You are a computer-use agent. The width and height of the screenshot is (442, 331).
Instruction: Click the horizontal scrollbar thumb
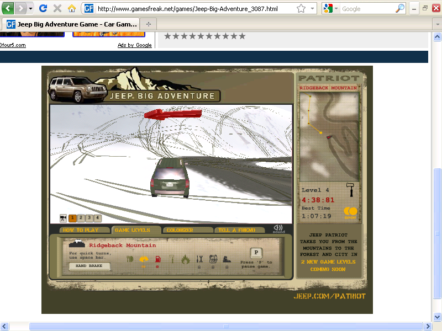226,327
